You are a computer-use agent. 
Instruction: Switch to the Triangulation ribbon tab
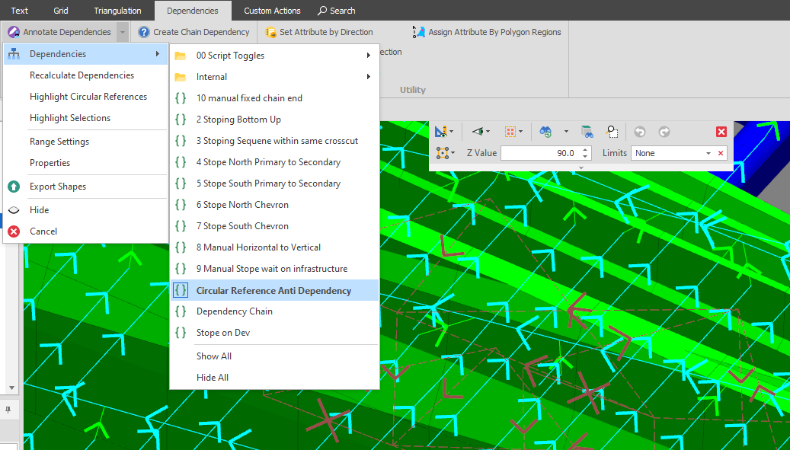[x=117, y=11]
